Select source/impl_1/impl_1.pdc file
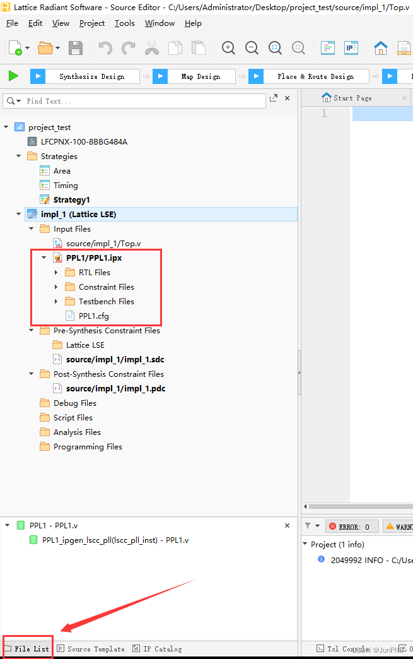Screen dimensions: 413x659 pyautogui.click(x=115, y=389)
